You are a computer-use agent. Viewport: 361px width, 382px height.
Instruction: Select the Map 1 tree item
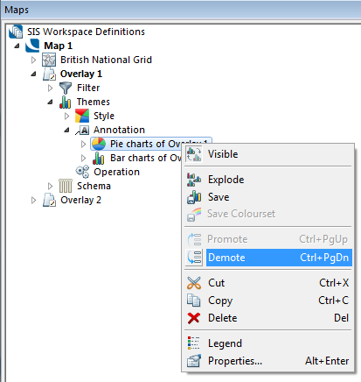tap(58, 46)
